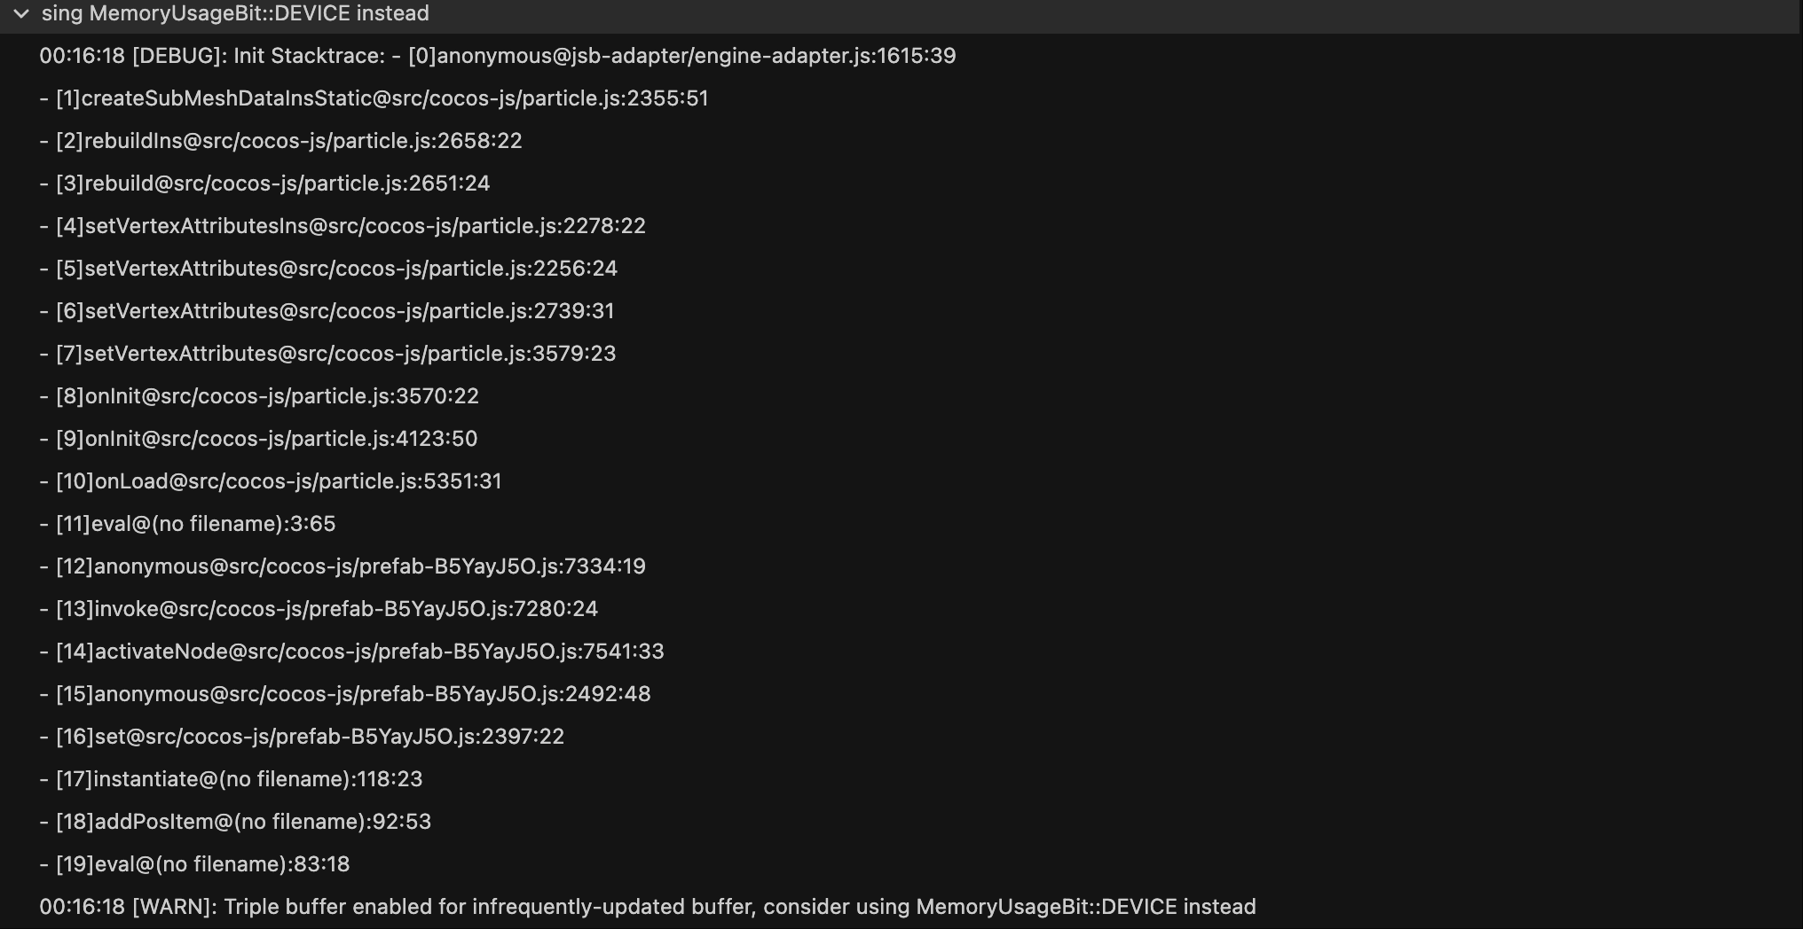
Task: Click the instantiate stack frame line
Action: pos(231,779)
